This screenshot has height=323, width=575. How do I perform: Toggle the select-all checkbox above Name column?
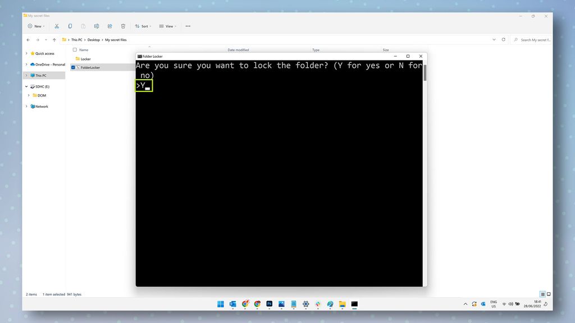75,50
